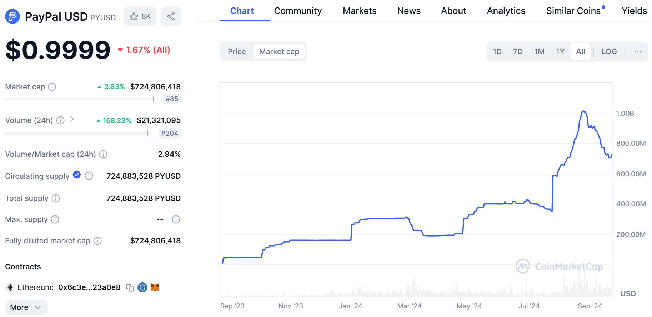The image size is (652, 317).
Task: Open Circulating supply info icon
Action: [89, 176]
